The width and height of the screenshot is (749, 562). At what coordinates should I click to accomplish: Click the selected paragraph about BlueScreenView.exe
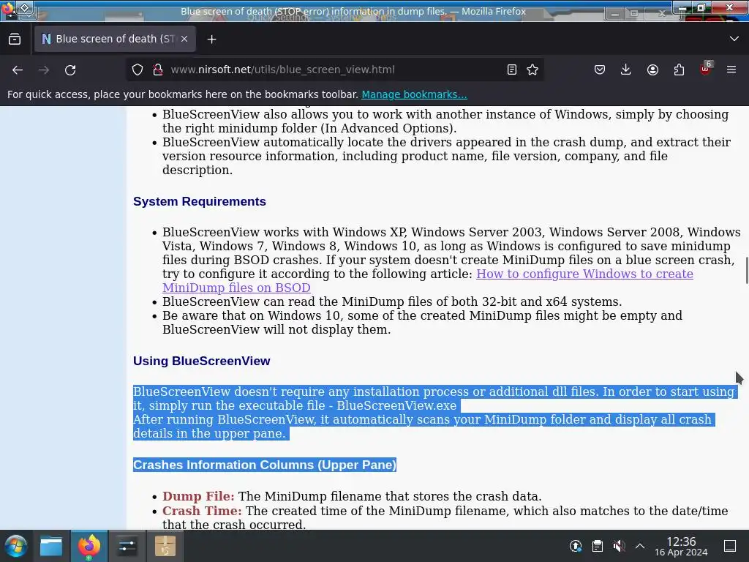434,413
